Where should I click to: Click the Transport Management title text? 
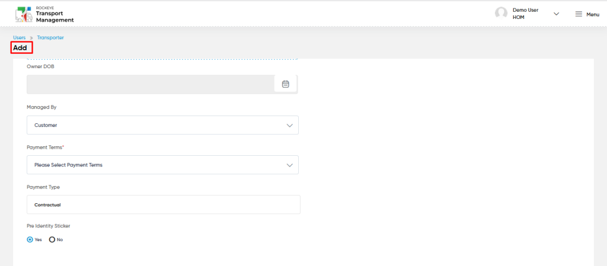click(x=55, y=17)
